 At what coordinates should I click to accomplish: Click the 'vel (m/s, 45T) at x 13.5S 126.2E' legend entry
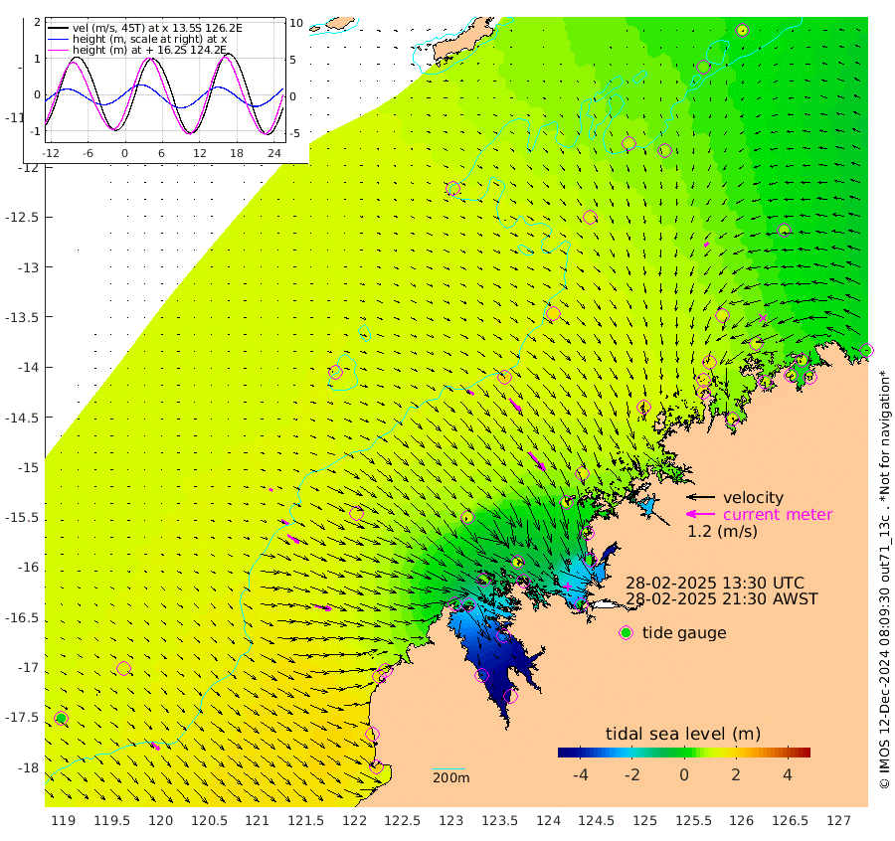tap(157, 28)
